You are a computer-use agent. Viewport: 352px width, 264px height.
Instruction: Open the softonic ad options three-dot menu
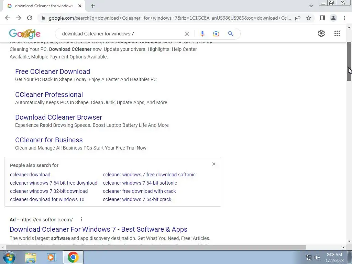[81, 219]
